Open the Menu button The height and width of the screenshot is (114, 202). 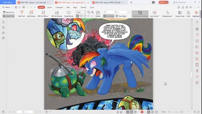[x=7, y=7]
